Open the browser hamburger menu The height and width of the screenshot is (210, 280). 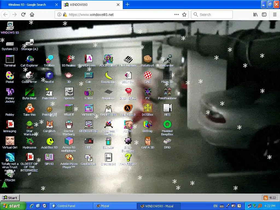[275, 14]
